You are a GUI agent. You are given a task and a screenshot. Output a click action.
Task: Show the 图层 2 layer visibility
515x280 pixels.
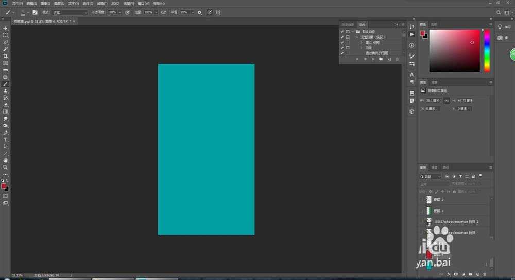(422, 200)
